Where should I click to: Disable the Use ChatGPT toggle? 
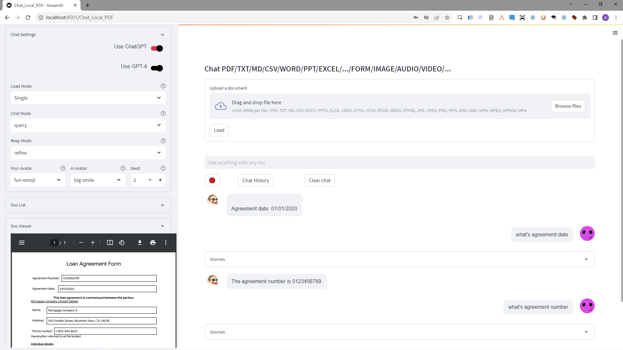pos(156,48)
